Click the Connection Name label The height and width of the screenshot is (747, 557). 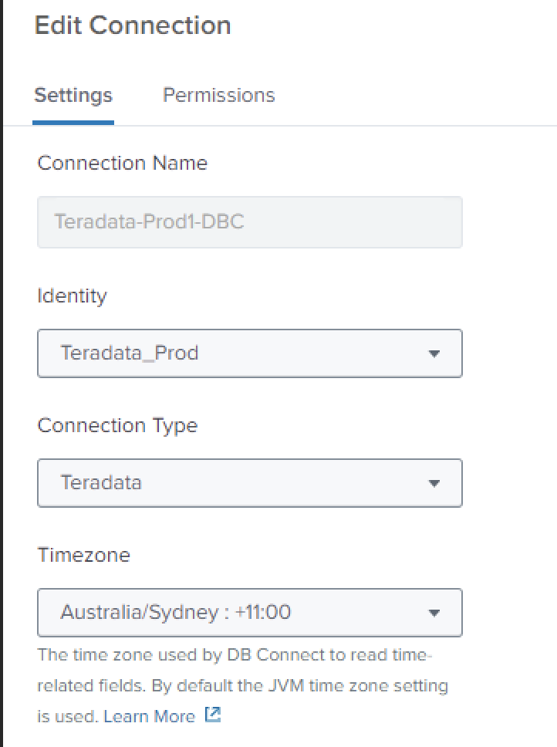pos(122,164)
